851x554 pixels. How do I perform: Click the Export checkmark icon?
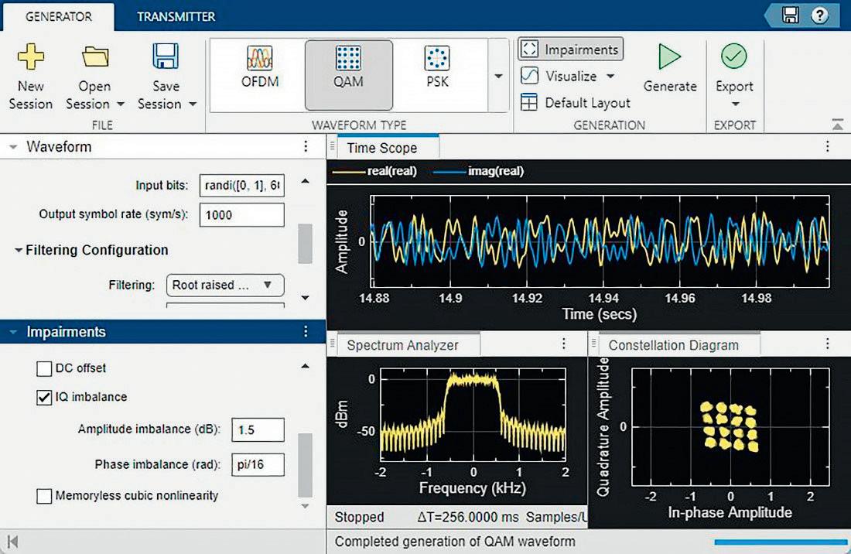point(733,56)
